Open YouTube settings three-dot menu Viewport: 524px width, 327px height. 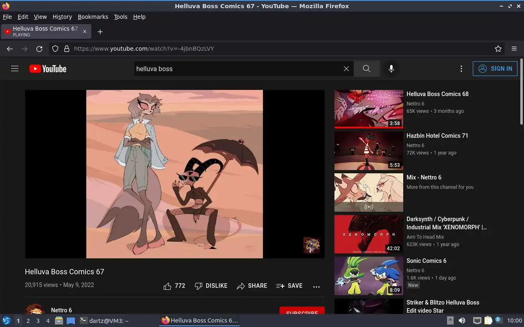pyautogui.click(x=461, y=69)
